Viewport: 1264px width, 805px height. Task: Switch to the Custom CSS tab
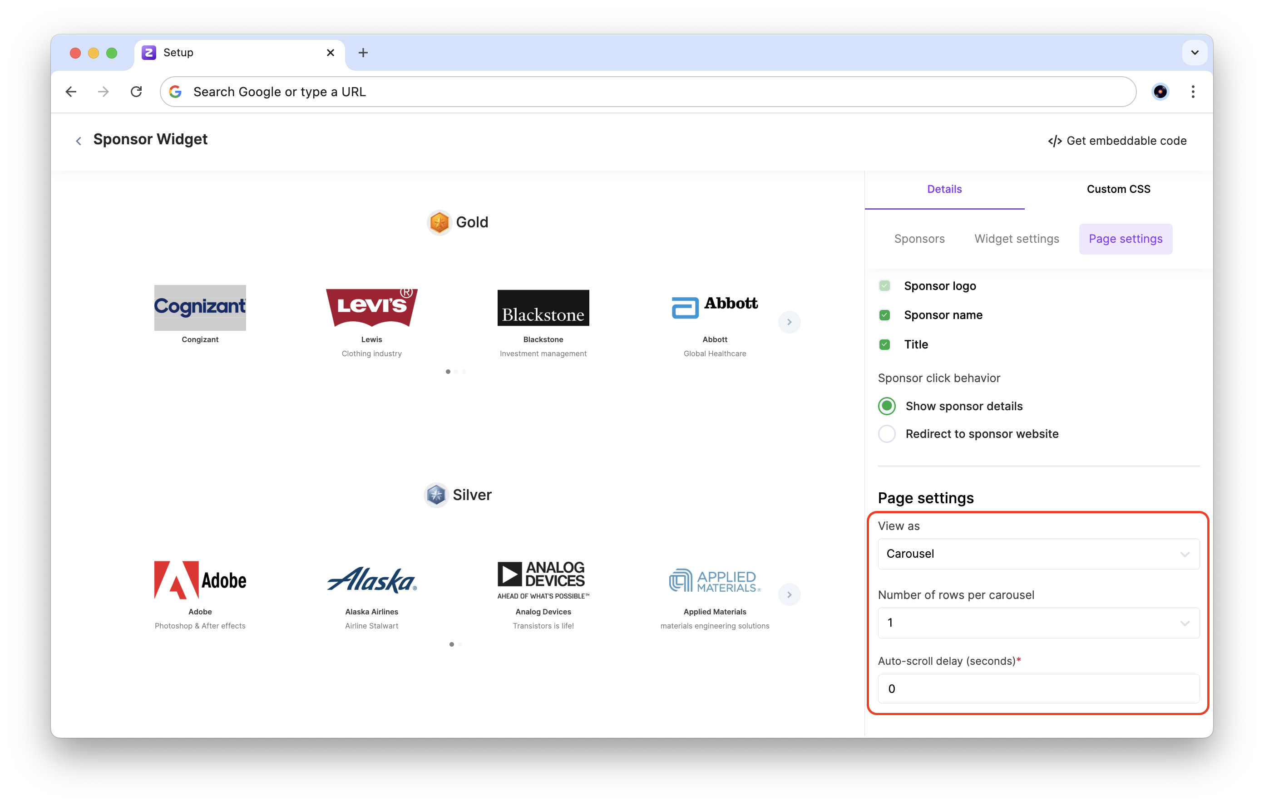click(1118, 189)
